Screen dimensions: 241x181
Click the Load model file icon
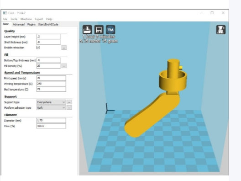pyautogui.click(x=87, y=30)
